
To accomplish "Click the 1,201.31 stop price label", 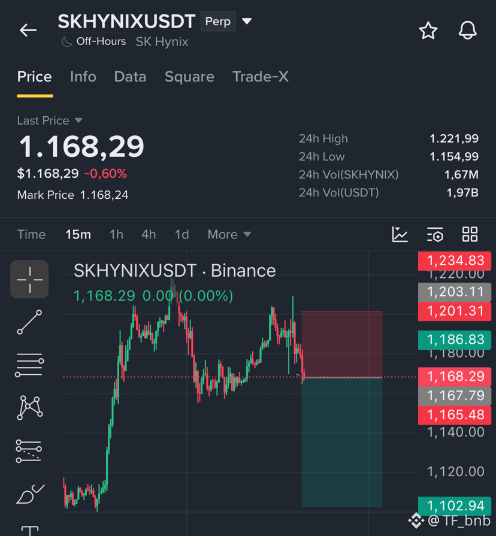I will (x=455, y=311).
